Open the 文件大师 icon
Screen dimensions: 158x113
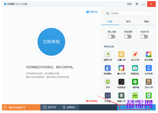point(149,82)
